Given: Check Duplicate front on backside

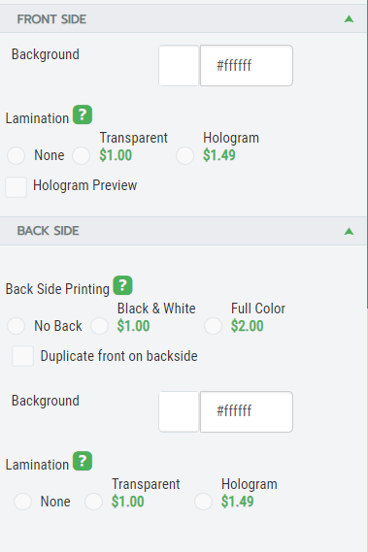Looking at the screenshot, I should coord(23,356).
